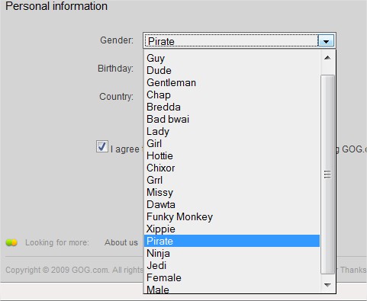Select Dude from the gender list

coord(232,70)
